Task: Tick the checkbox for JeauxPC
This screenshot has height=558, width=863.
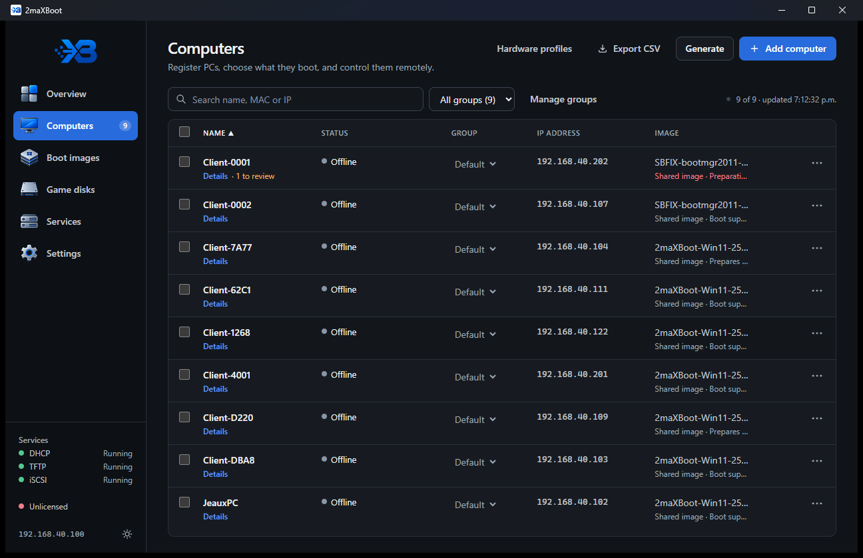Action: pos(184,502)
